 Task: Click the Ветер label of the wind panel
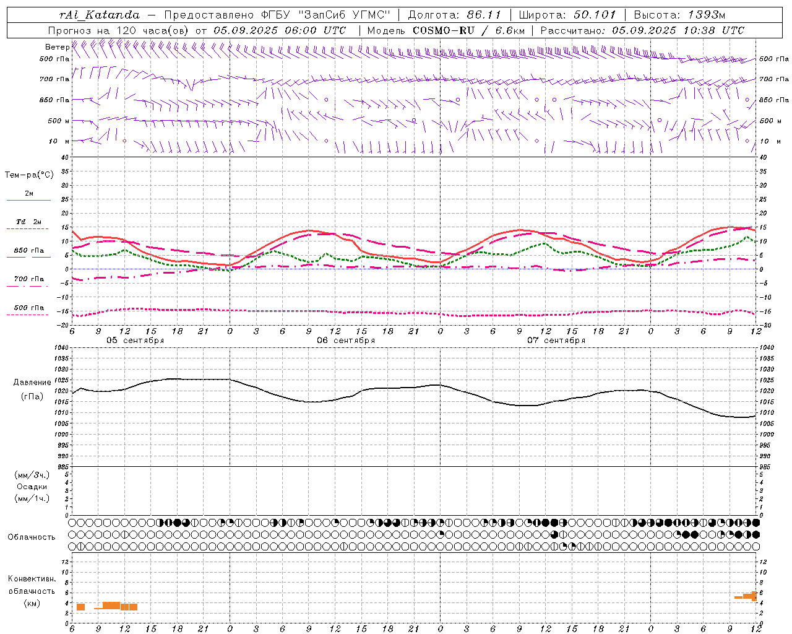pyautogui.click(x=57, y=47)
